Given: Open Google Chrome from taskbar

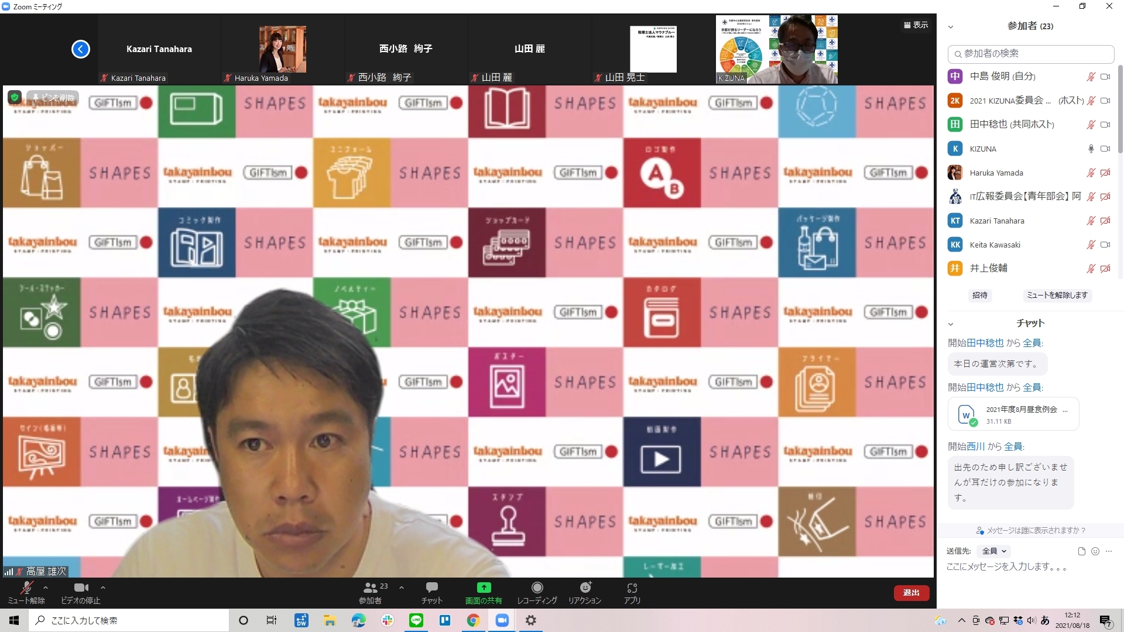Looking at the screenshot, I should [x=474, y=620].
